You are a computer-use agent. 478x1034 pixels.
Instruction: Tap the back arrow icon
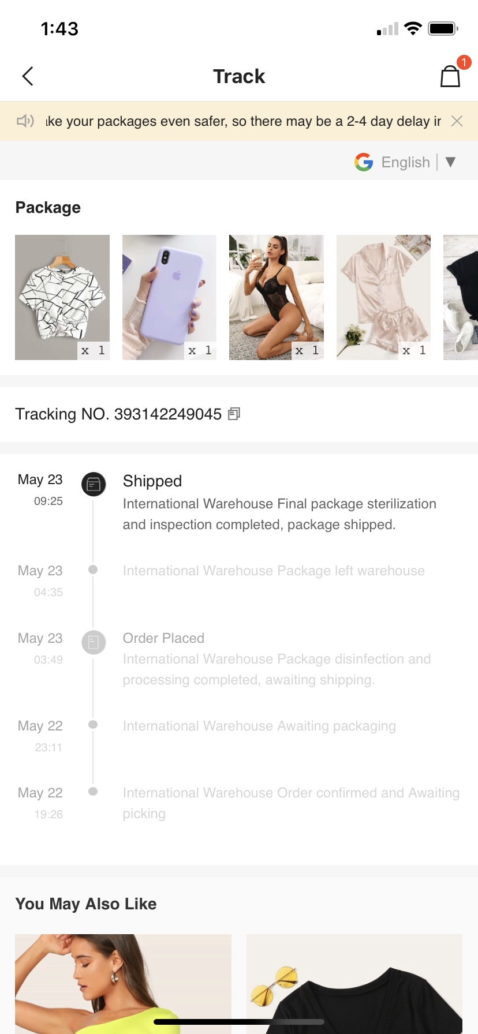[28, 76]
